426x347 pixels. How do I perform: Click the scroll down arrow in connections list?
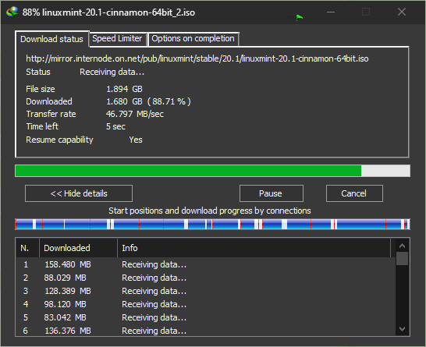point(402,329)
